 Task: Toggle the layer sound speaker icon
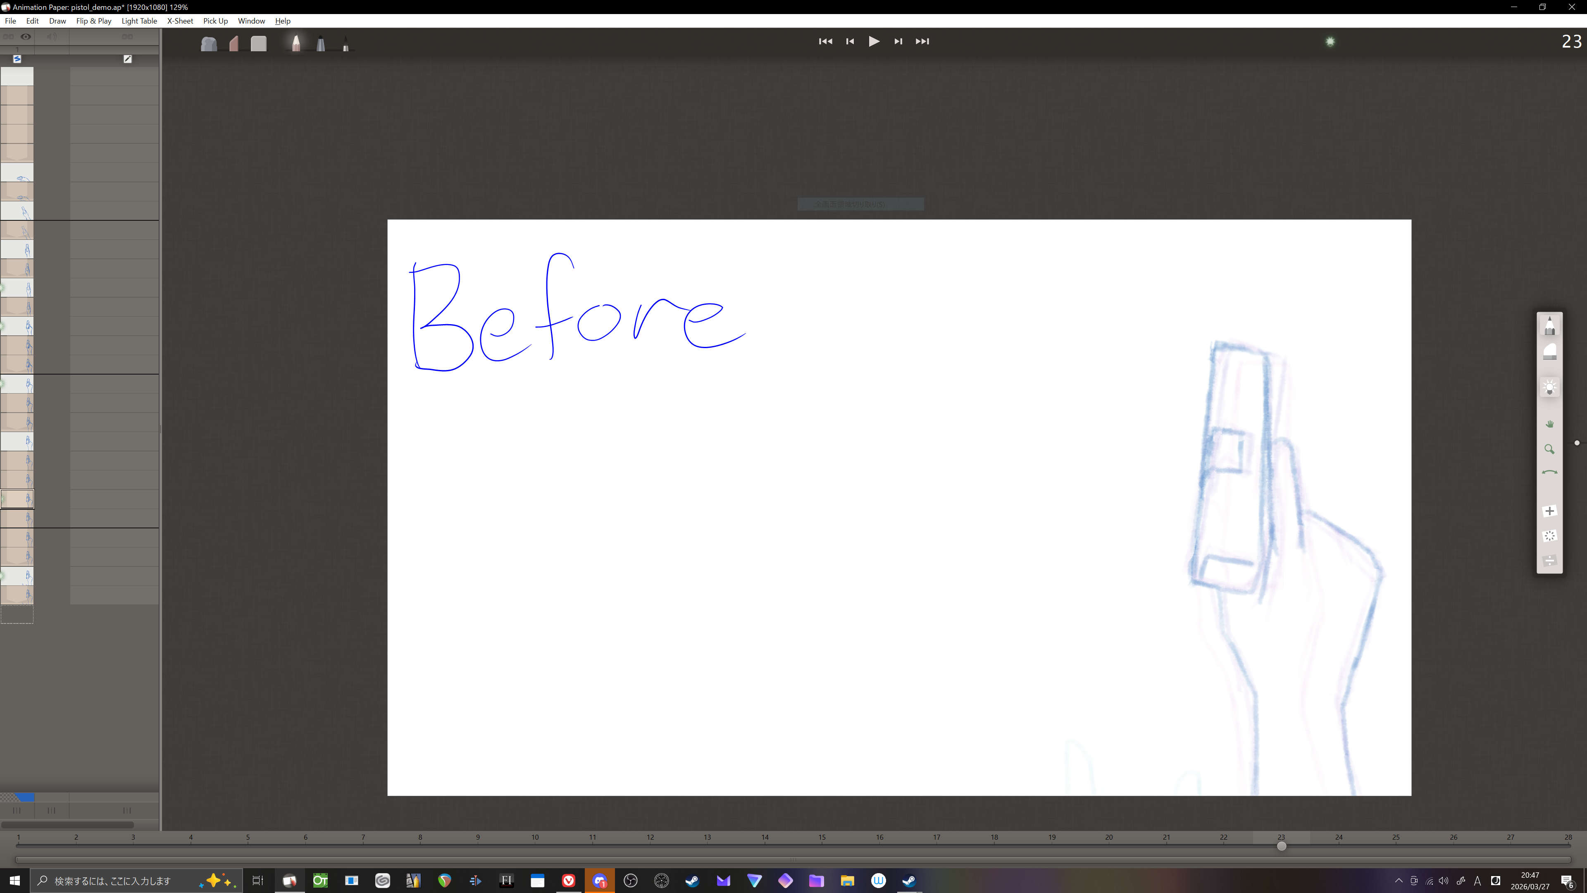click(52, 36)
